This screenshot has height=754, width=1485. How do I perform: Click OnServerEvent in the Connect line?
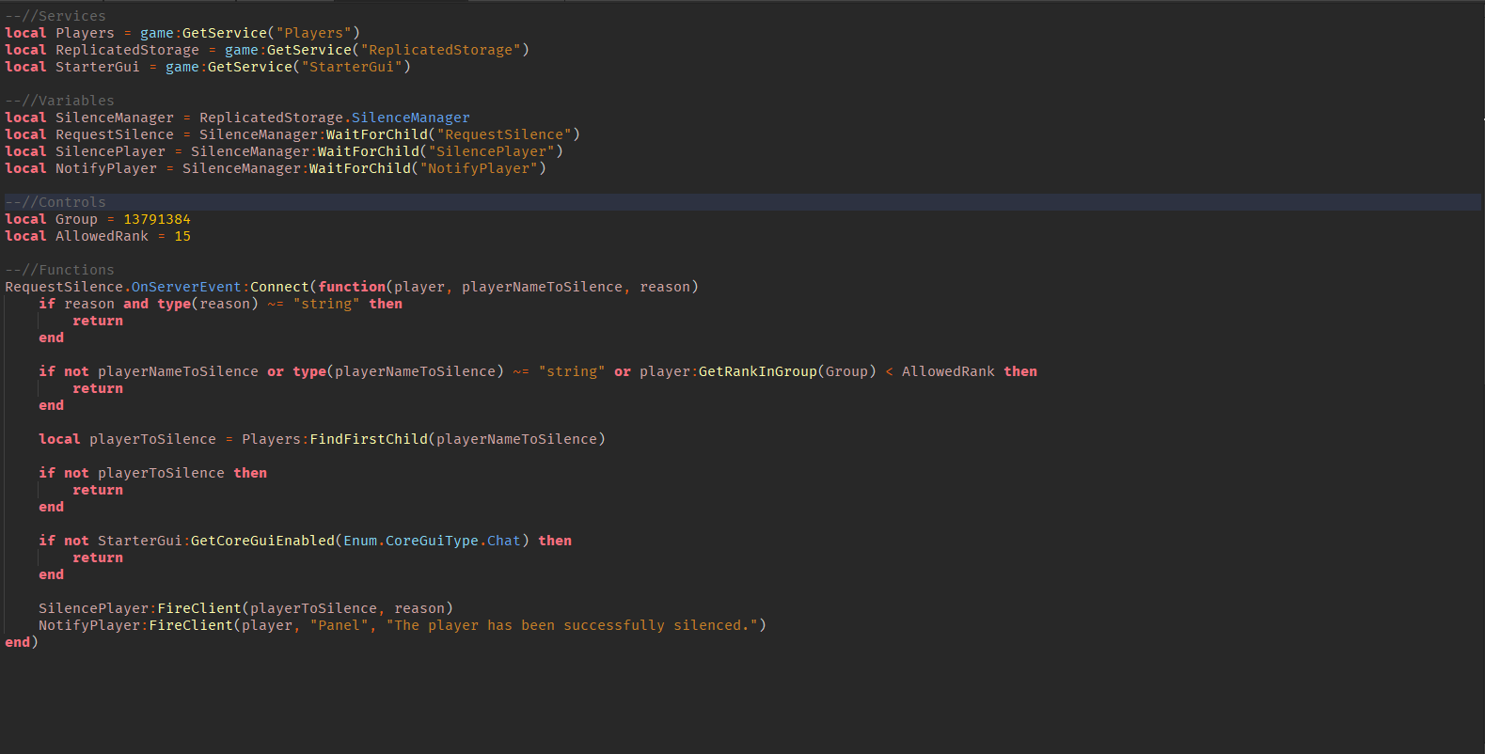(186, 287)
